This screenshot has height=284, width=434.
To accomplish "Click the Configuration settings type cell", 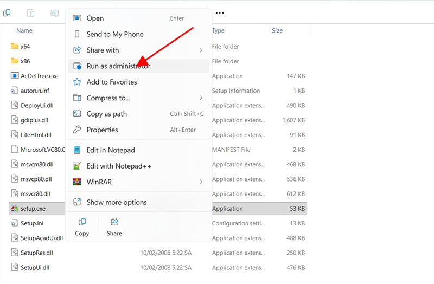I will point(238,223).
